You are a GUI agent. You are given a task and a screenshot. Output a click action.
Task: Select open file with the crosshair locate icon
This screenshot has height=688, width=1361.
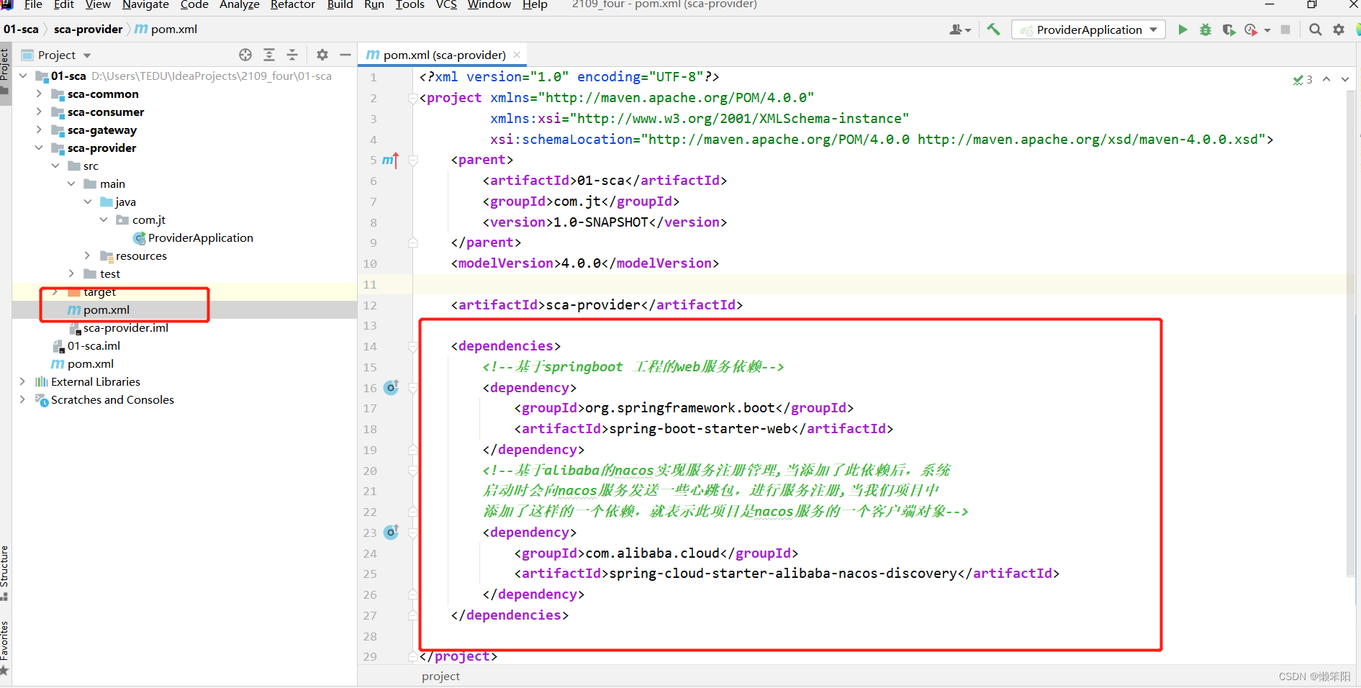click(x=245, y=55)
